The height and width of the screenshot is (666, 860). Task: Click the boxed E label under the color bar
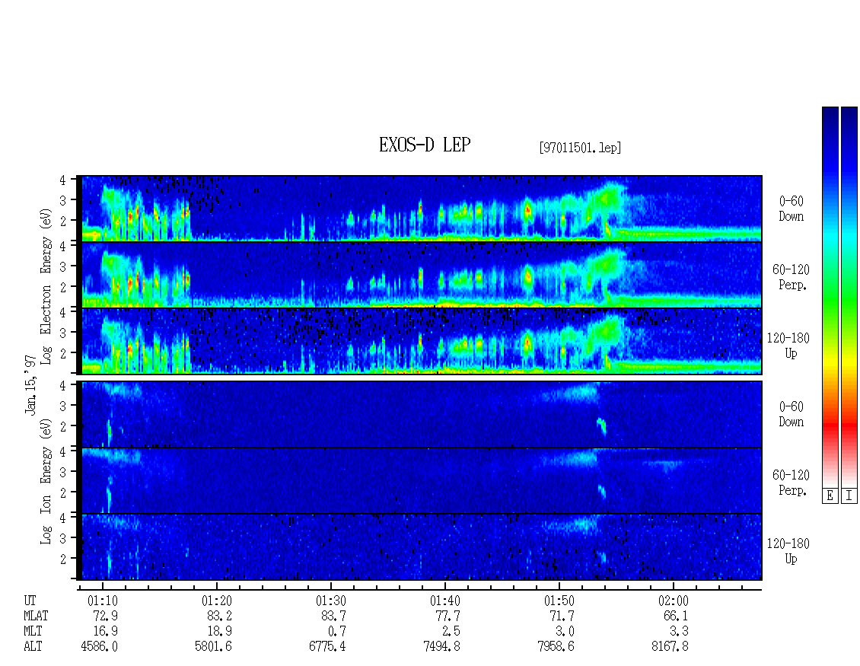click(830, 496)
